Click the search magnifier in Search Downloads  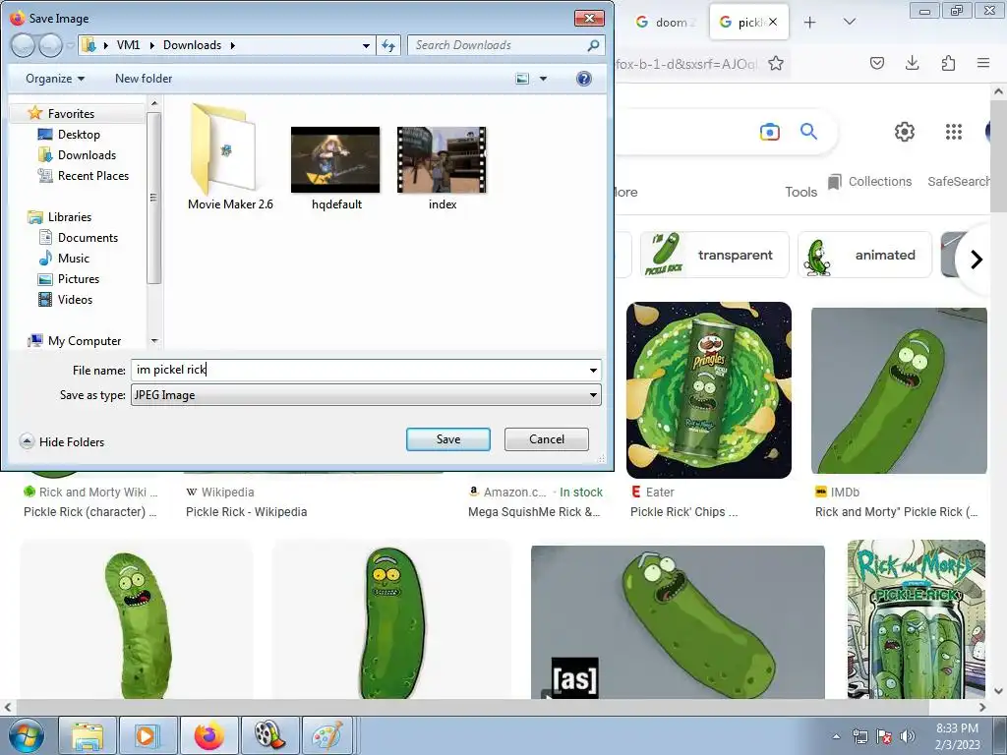tap(593, 45)
